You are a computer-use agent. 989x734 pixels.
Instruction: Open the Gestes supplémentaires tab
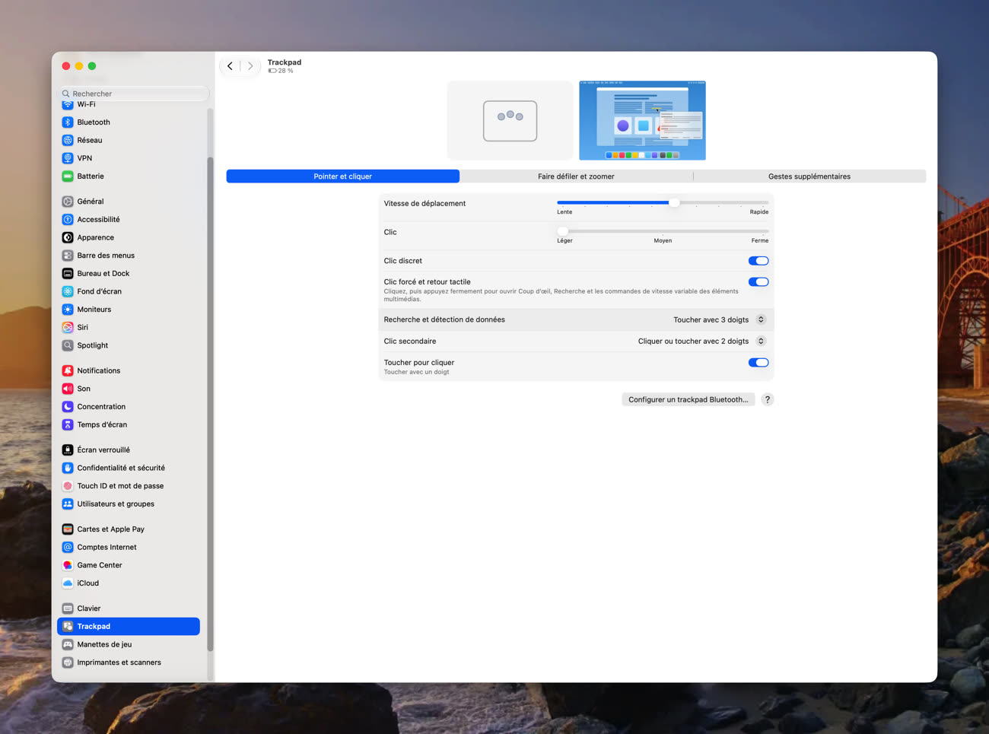tap(809, 176)
